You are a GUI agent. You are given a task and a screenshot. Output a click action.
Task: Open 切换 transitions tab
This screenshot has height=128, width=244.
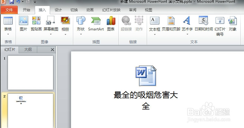click(x=74, y=10)
